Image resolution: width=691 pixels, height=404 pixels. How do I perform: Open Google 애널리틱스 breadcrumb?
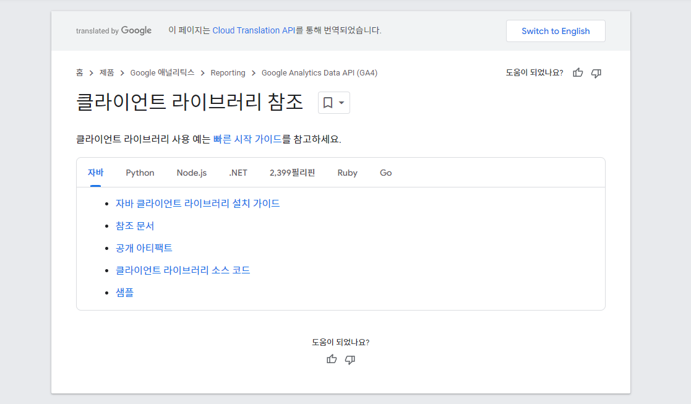point(162,72)
